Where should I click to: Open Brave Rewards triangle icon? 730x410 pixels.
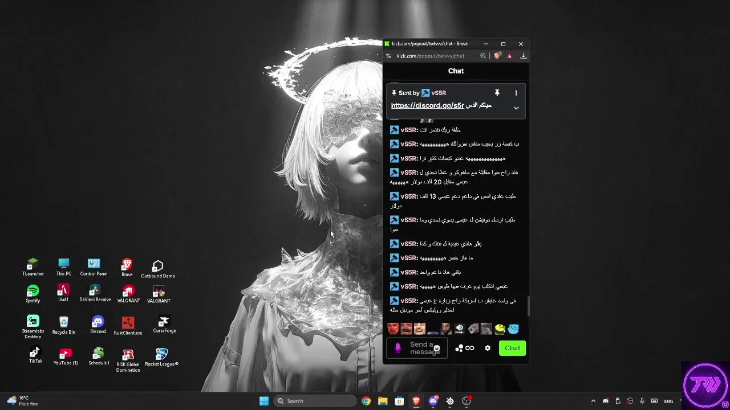pos(509,56)
